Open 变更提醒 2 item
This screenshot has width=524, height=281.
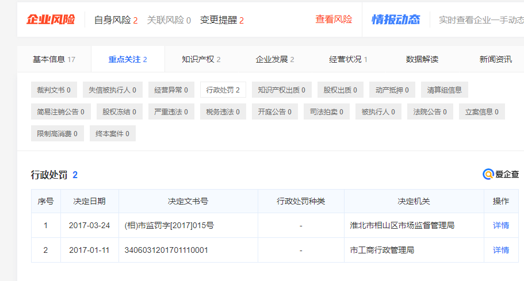(222, 20)
